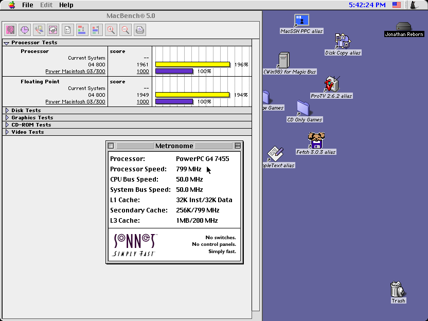Click the purple G3/300 Processor bar
Image resolution: width=428 pixels, height=321 pixels.
(174, 71)
